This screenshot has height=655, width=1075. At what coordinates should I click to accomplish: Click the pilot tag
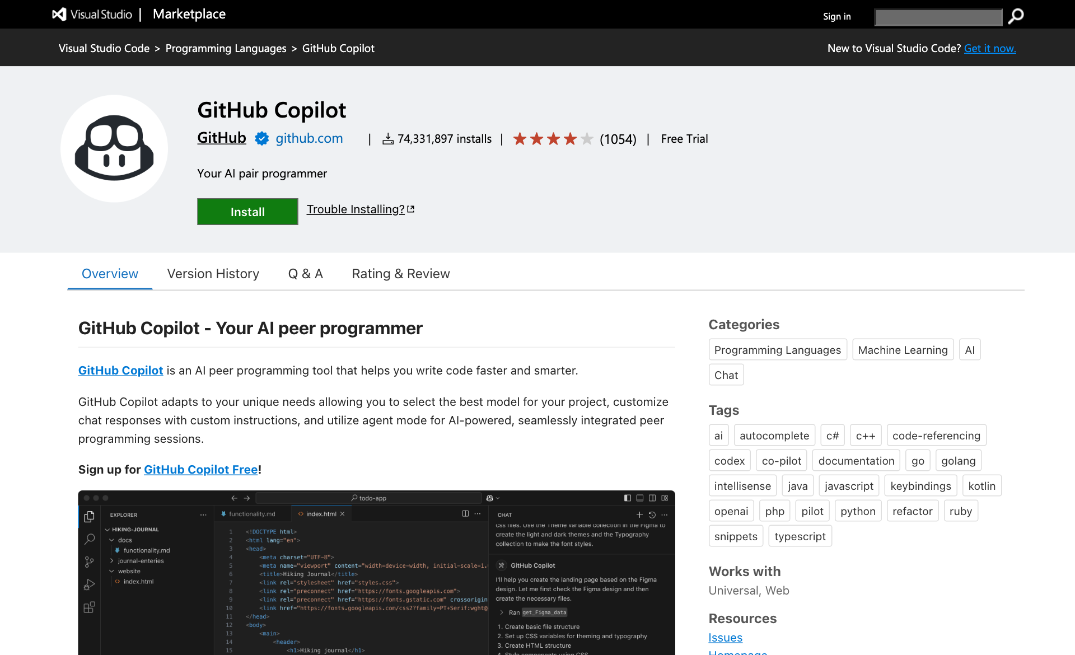click(x=812, y=511)
